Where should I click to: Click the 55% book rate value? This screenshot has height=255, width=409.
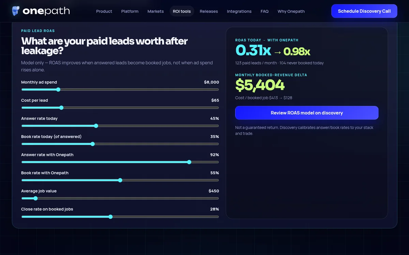point(214,173)
